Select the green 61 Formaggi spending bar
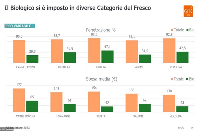Screen dimensions: 197x131 (x=70, y=108)
